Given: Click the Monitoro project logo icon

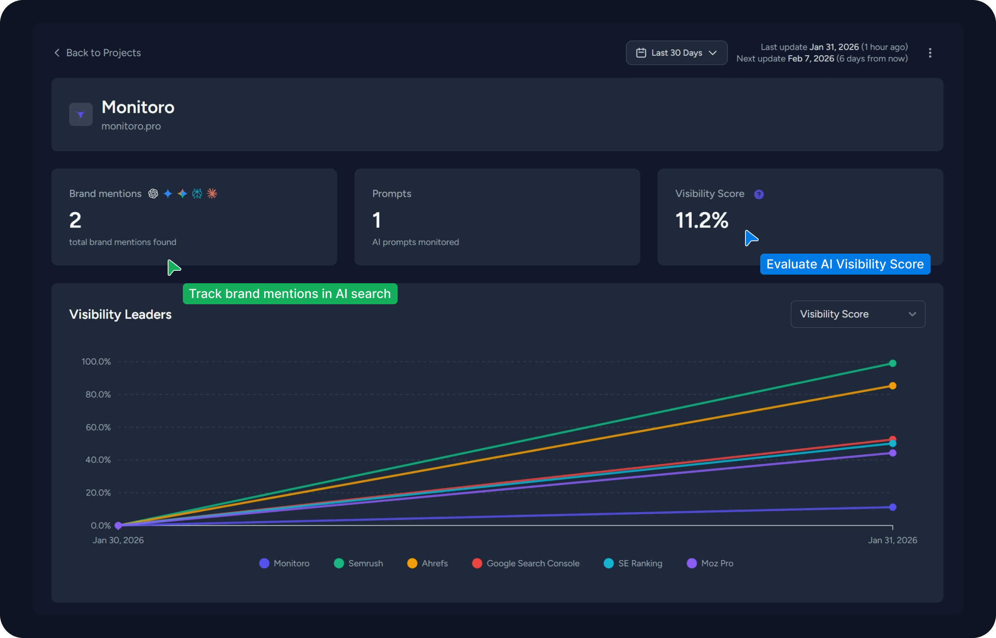Looking at the screenshot, I should [81, 114].
